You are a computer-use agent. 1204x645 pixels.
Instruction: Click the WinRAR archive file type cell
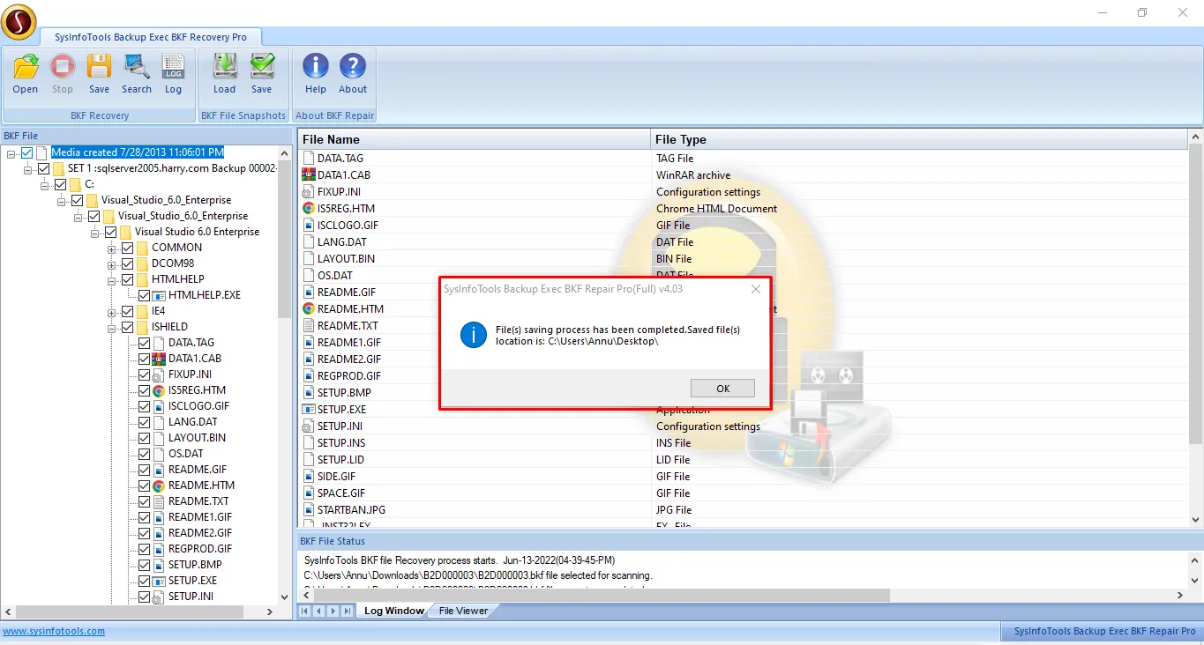pos(693,175)
